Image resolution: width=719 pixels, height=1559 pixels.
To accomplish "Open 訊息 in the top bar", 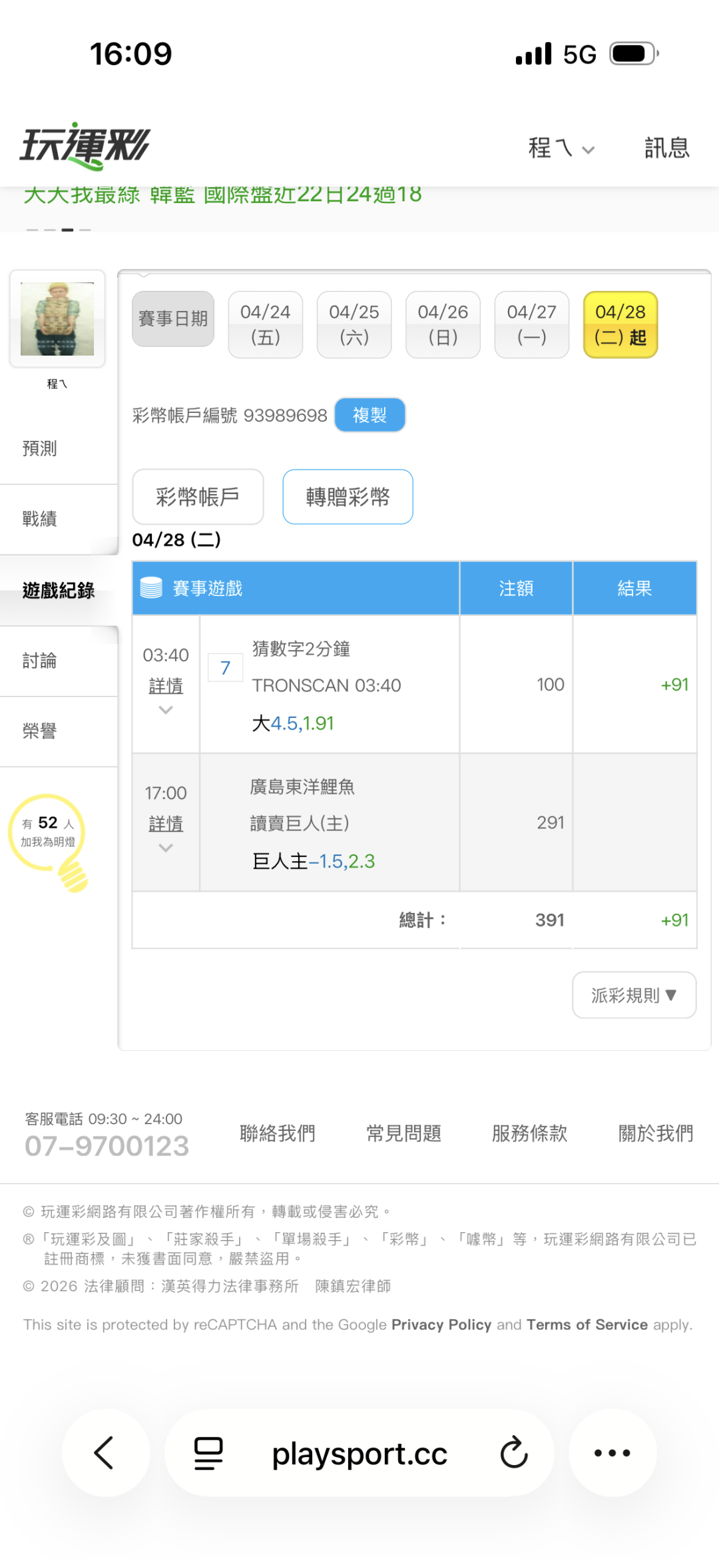I will (x=666, y=148).
